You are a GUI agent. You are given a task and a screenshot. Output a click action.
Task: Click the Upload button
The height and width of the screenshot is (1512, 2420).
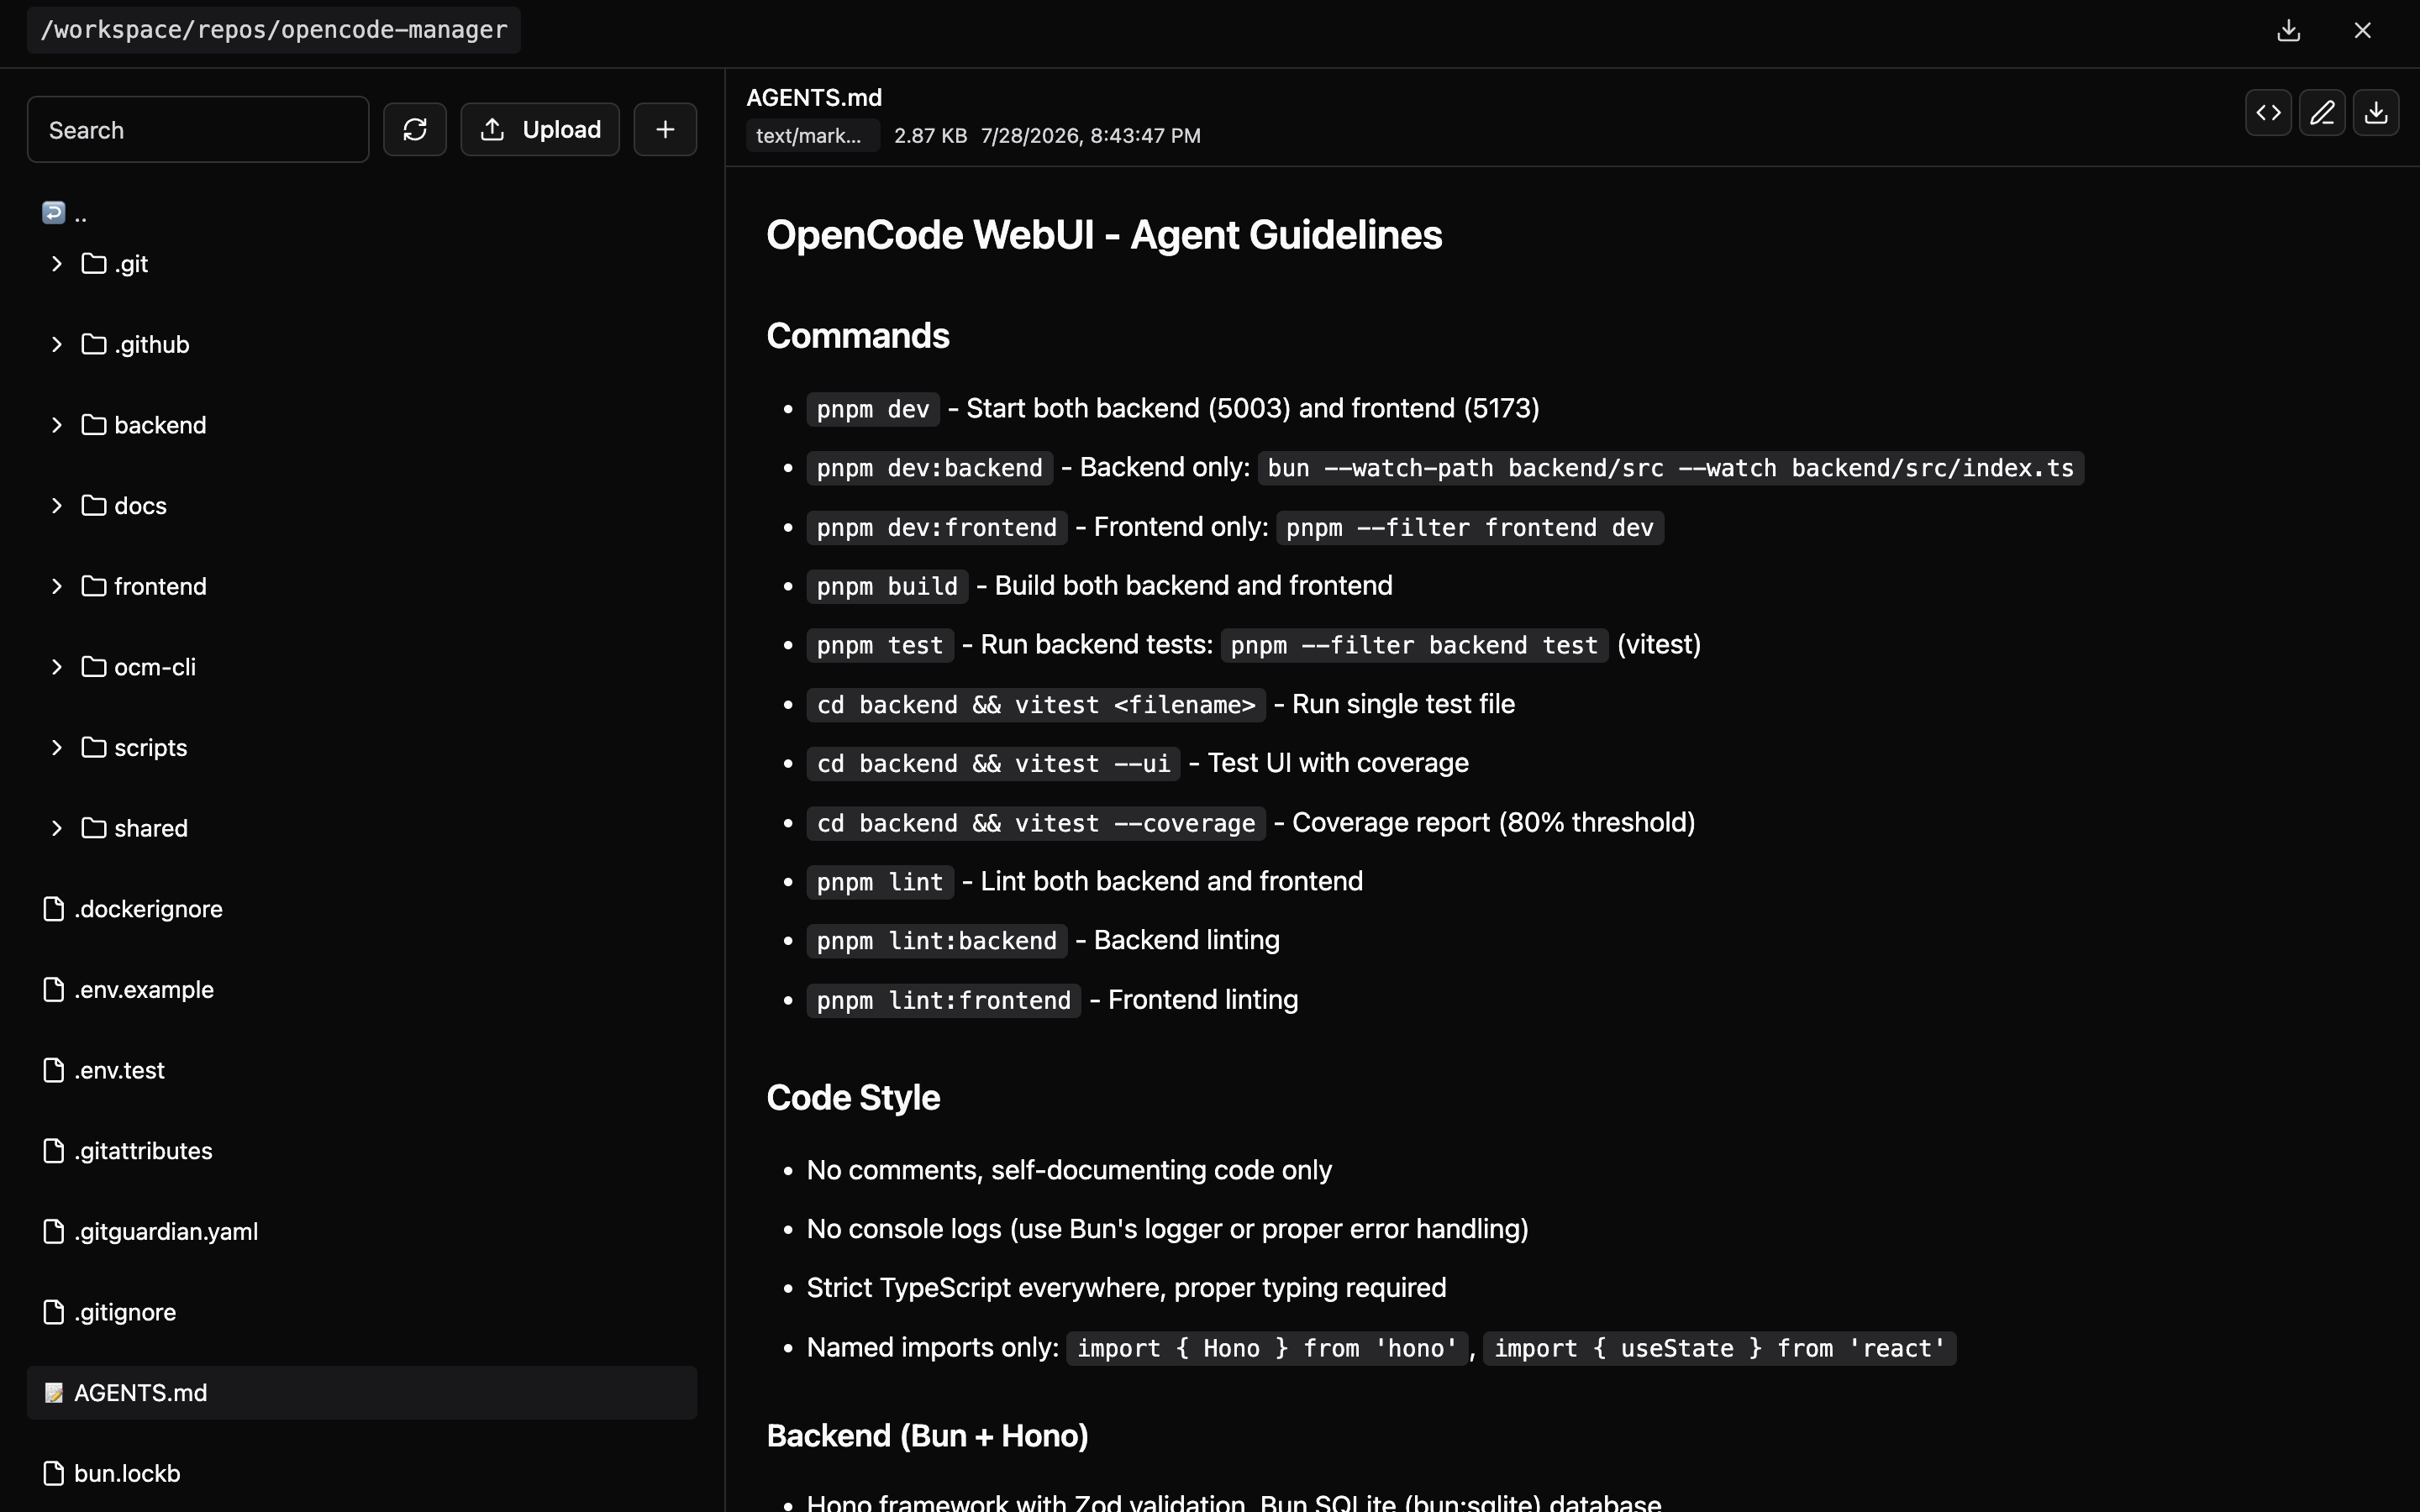coord(540,129)
